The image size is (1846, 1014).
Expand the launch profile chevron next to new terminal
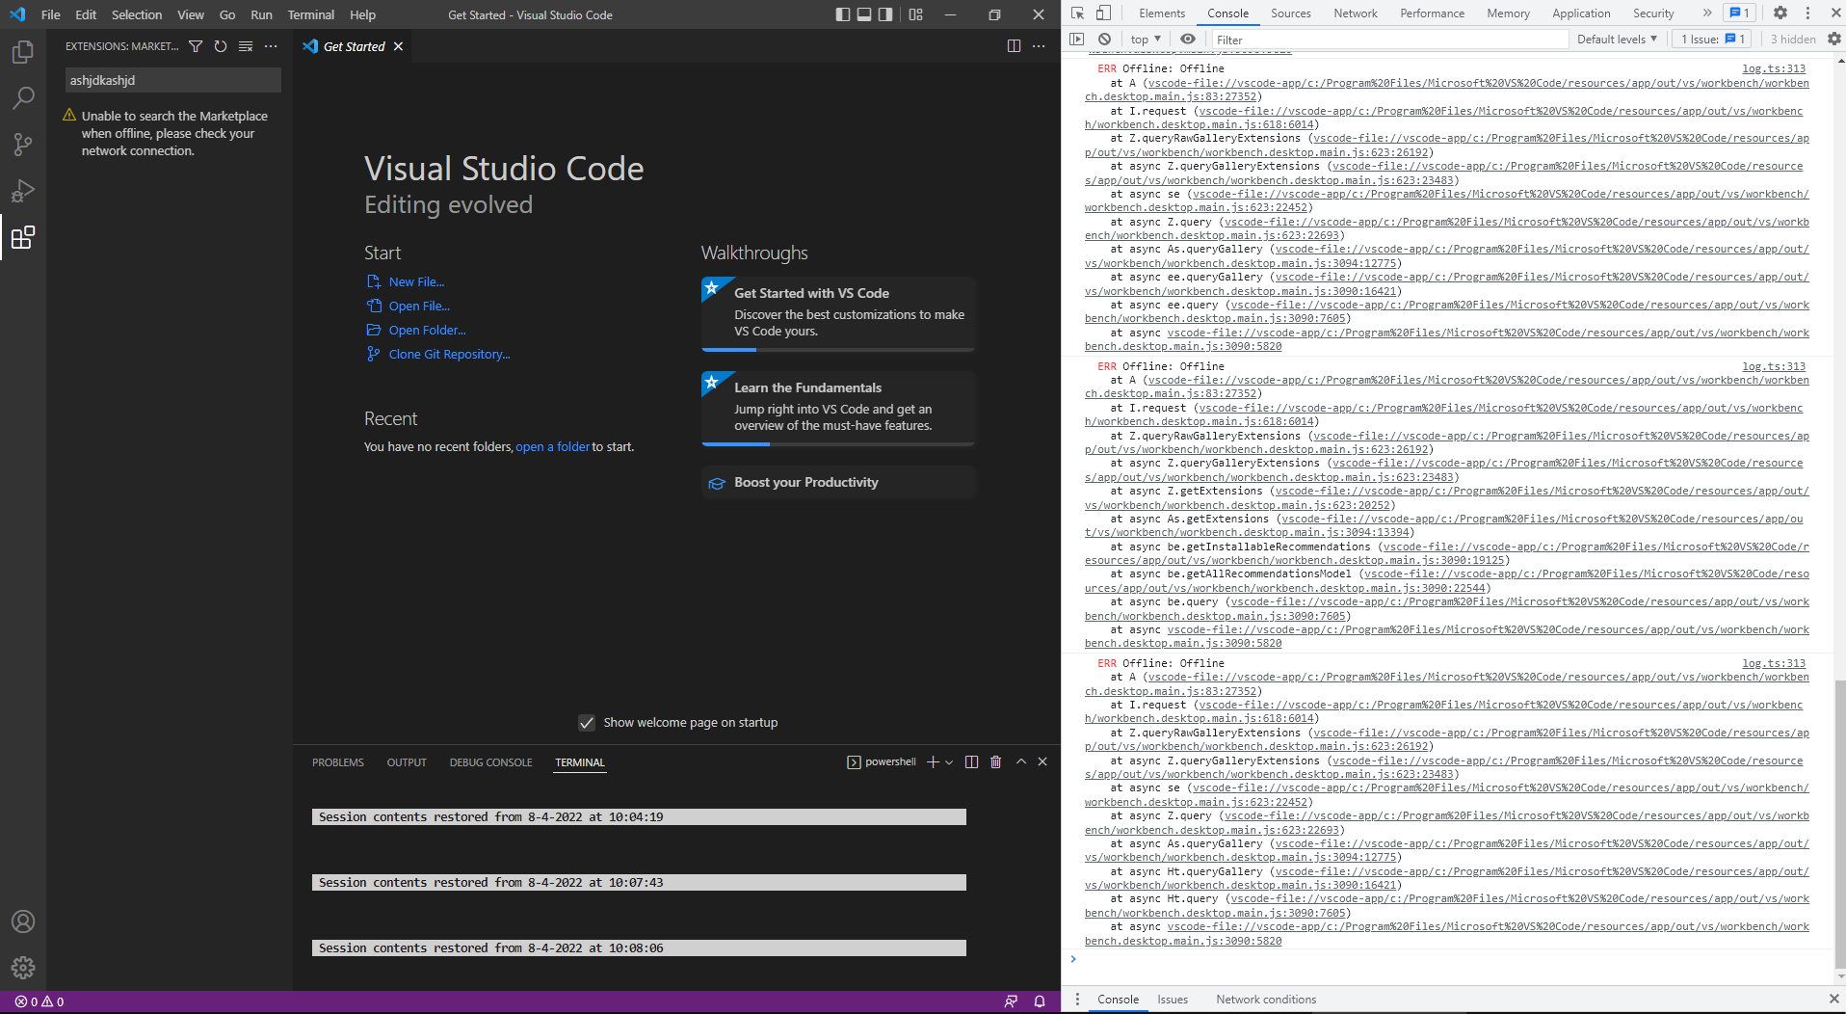948,761
